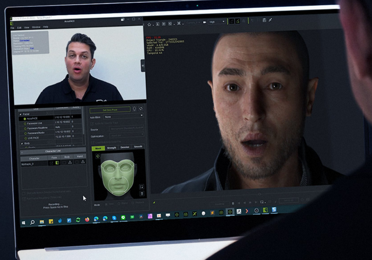
Task: Open Windows Start menu
Action: click(x=24, y=223)
